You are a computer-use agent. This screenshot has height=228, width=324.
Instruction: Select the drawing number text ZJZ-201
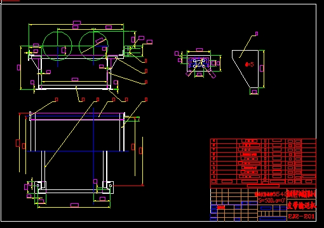301,216
